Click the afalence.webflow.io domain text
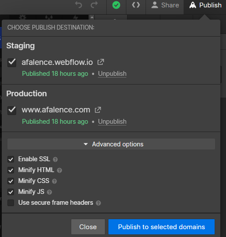The width and height of the screenshot is (226, 237). click(x=57, y=62)
